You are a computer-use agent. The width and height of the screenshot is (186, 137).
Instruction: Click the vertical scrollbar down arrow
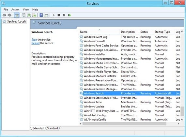point(182,120)
